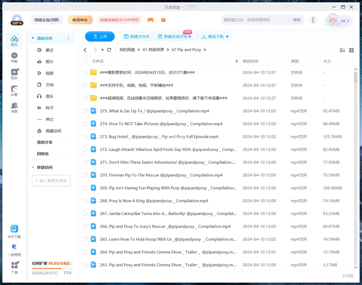Open the options dots beside 我的文件
This screenshot has height=285, width=362.
pos(68,38)
